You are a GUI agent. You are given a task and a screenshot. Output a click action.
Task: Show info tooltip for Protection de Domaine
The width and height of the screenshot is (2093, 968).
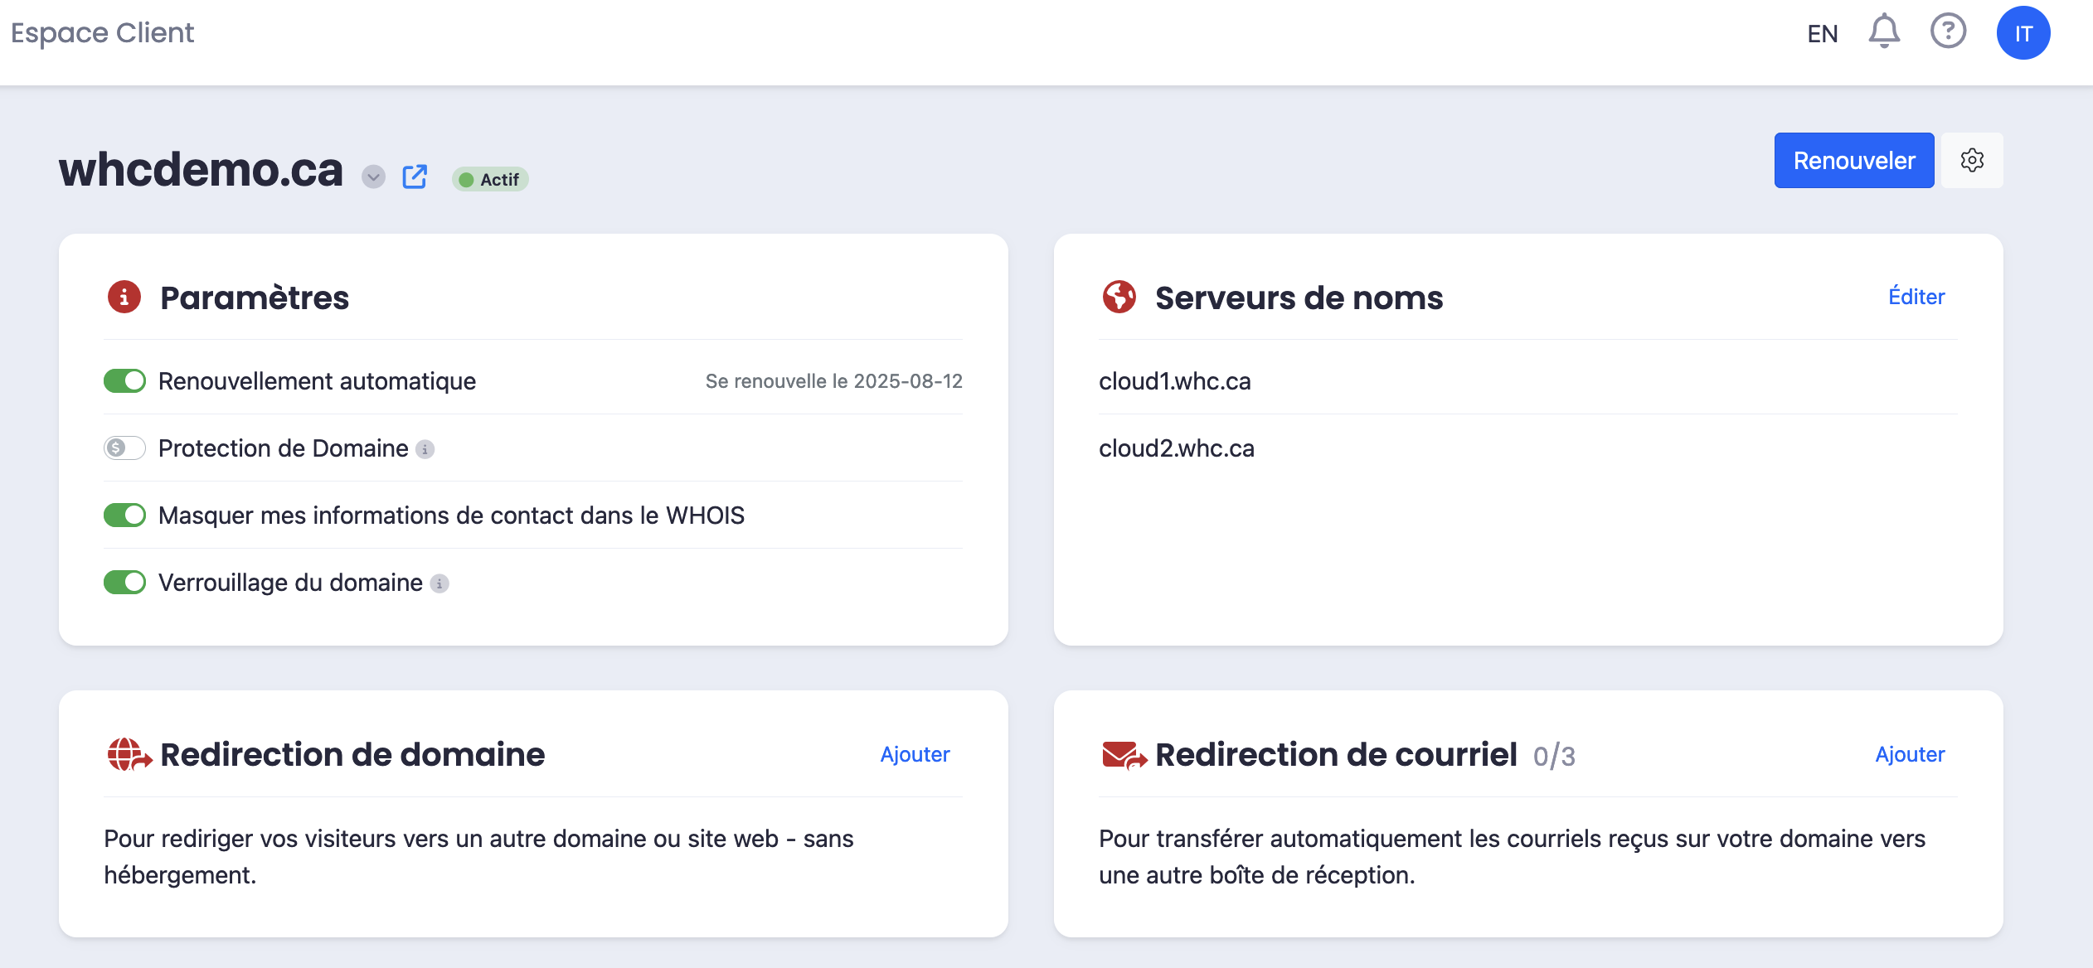coord(425,449)
